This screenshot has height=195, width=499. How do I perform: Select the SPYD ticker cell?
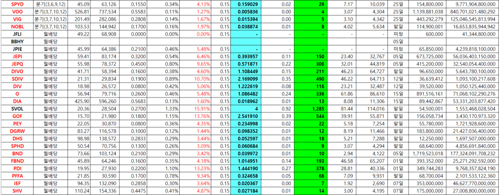(17, 5)
